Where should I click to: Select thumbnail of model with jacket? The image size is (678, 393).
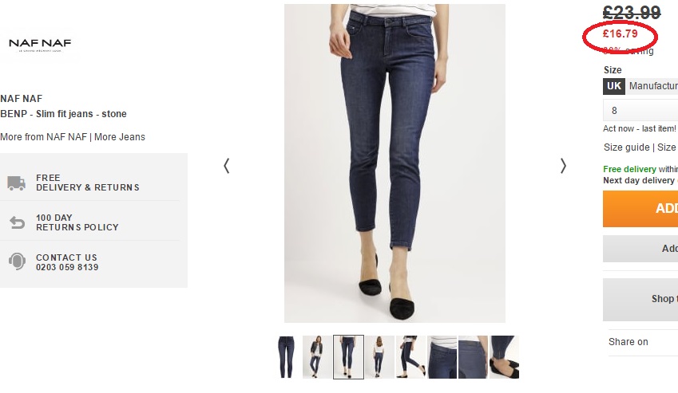(x=317, y=357)
